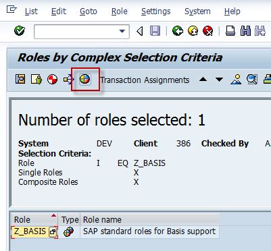Sort ascending with the up triangle
Screen dimensions: 271x251
pyautogui.click(x=203, y=79)
